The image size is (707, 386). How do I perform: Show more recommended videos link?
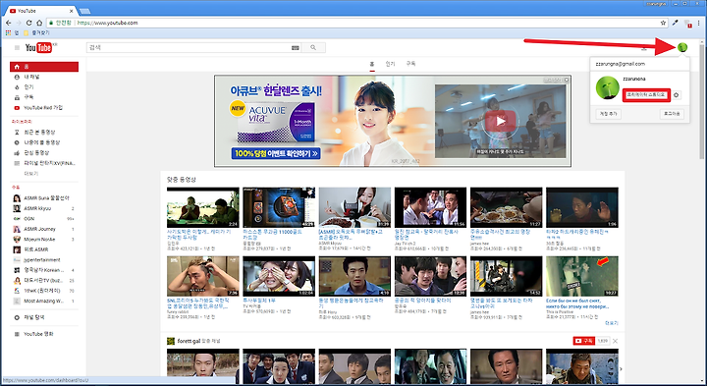pyautogui.click(x=612, y=323)
